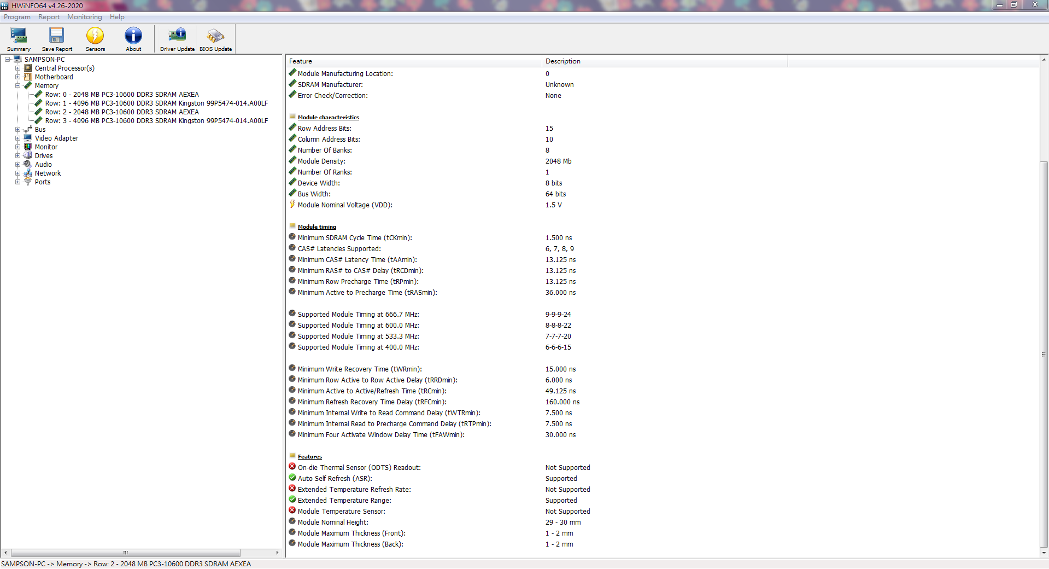
Task: Select the Row: 3 Kingston memory icon
Action: [x=38, y=120]
